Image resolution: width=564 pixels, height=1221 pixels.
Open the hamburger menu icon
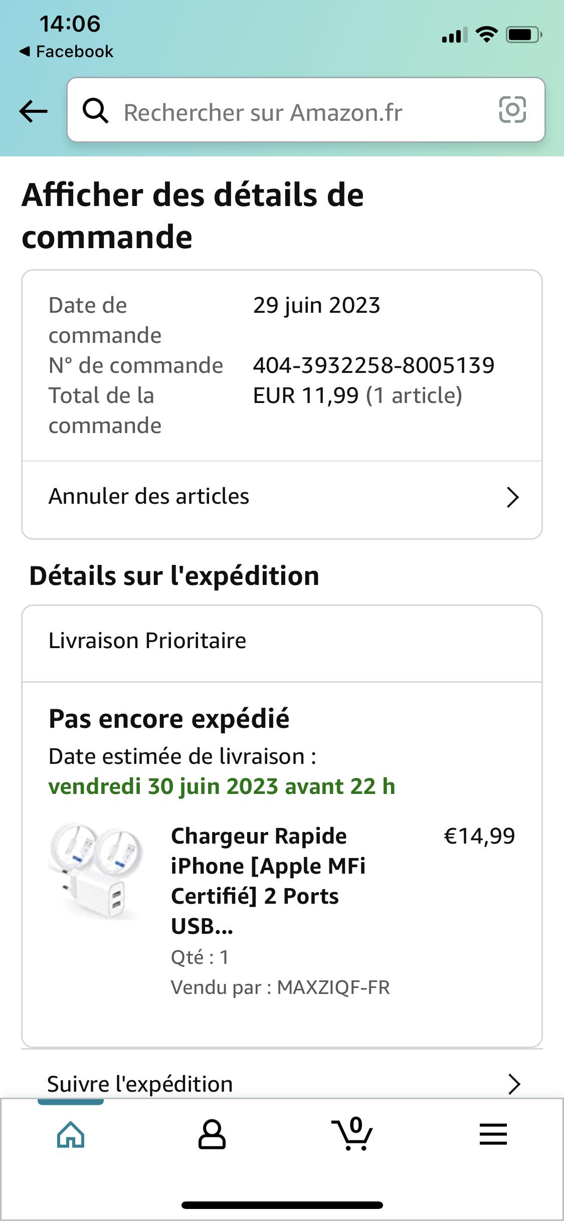(x=493, y=1134)
